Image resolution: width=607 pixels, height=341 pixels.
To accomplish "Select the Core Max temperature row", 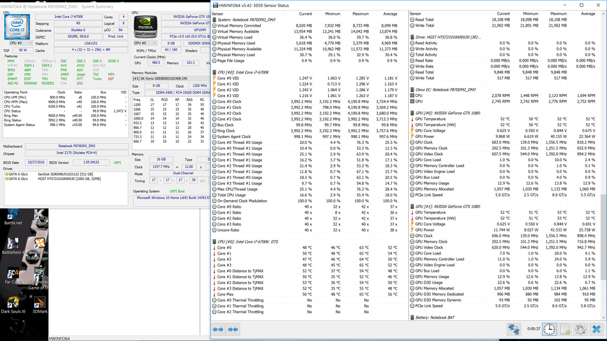I will (306, 295).
